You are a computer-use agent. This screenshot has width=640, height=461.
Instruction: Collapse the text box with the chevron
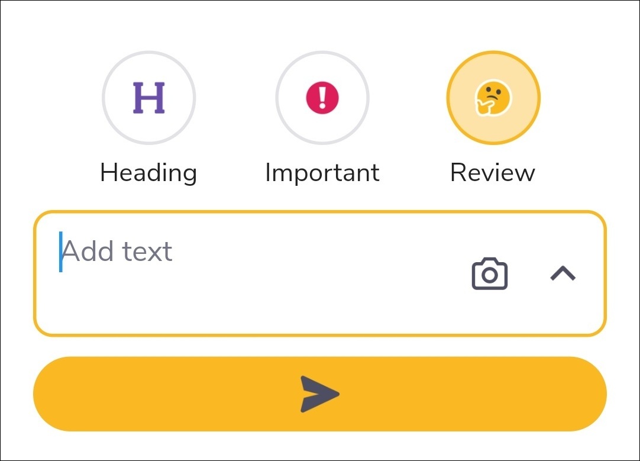click(x=563, y=273)
